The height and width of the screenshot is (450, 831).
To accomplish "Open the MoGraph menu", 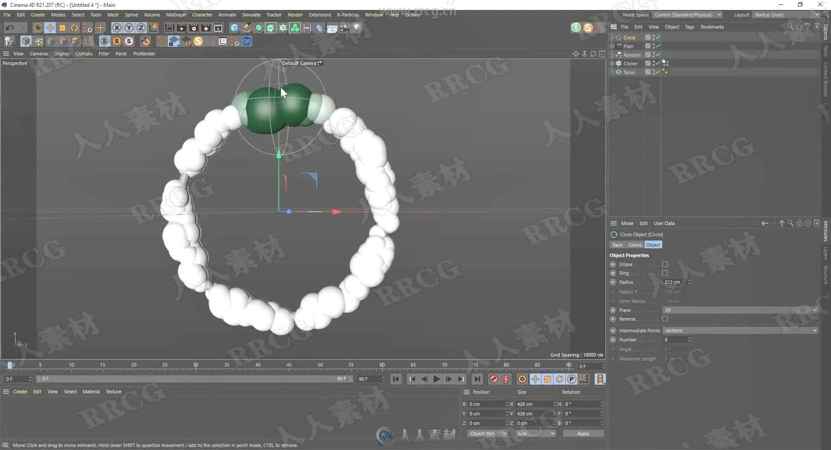I will pos(176,15).
